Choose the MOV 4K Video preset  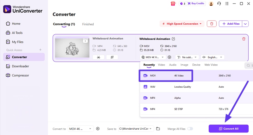196,76
